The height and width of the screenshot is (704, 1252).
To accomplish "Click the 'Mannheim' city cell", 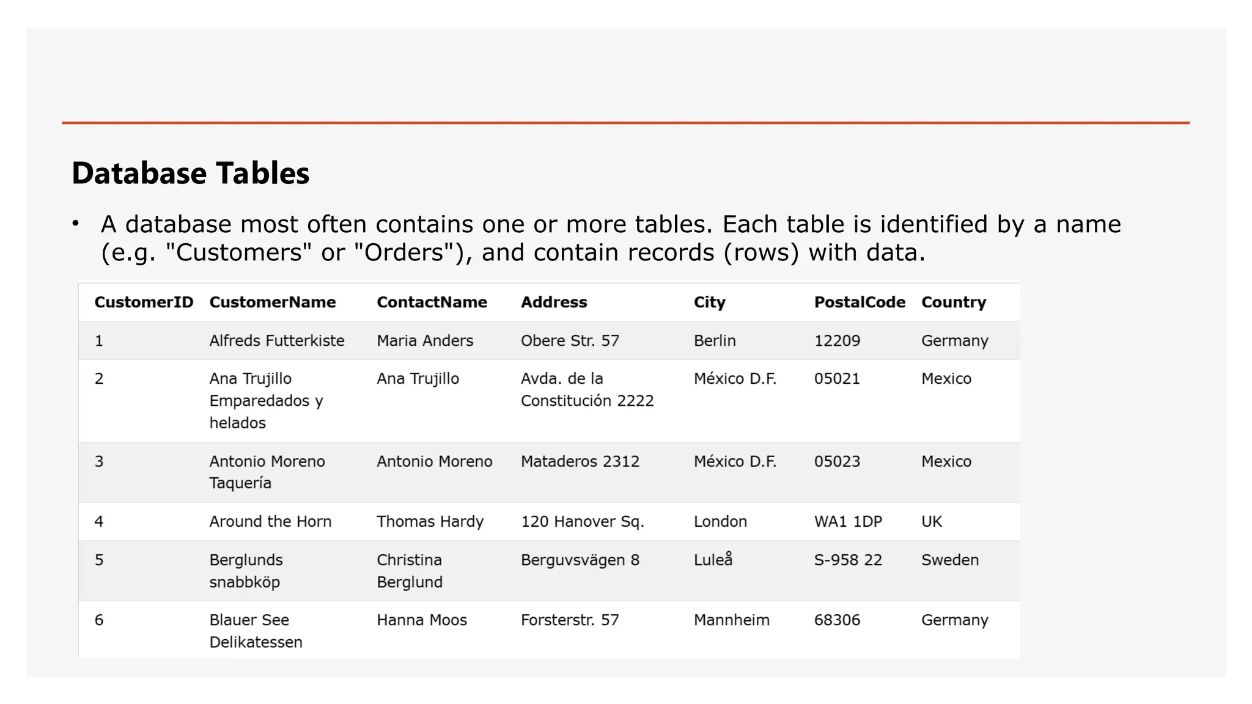I will pyautogui.click(x=731, y=620).
